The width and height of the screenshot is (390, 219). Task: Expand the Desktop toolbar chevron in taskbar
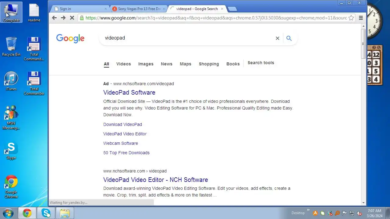(308, 210)
